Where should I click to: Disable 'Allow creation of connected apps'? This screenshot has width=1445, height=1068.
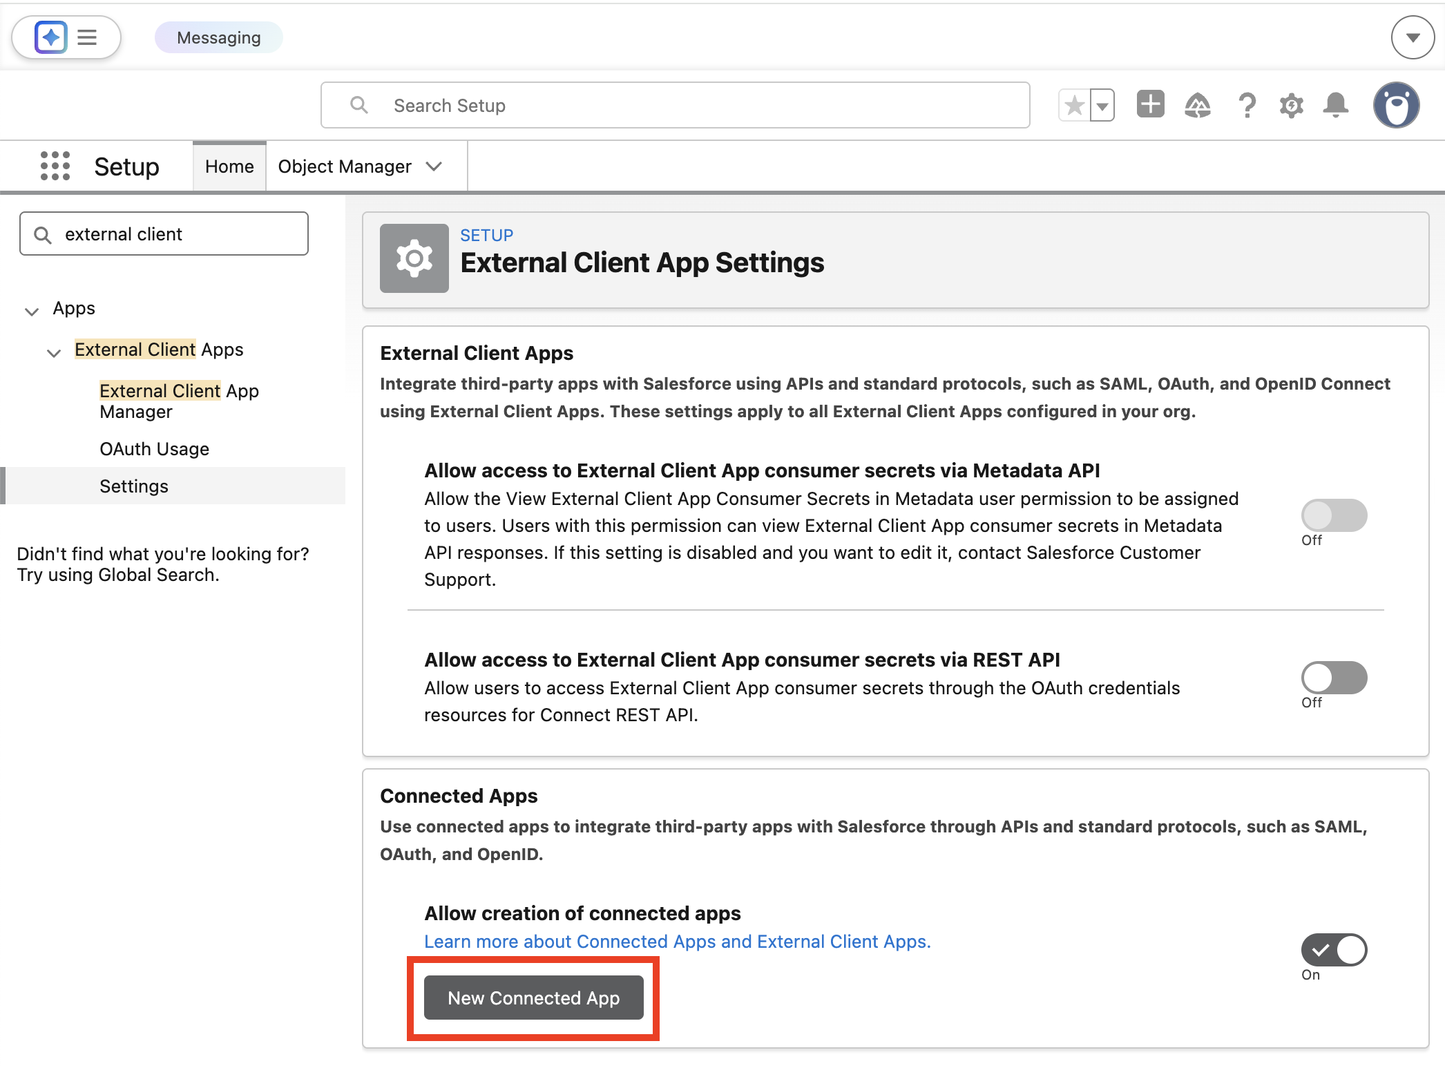[1334, 950]
